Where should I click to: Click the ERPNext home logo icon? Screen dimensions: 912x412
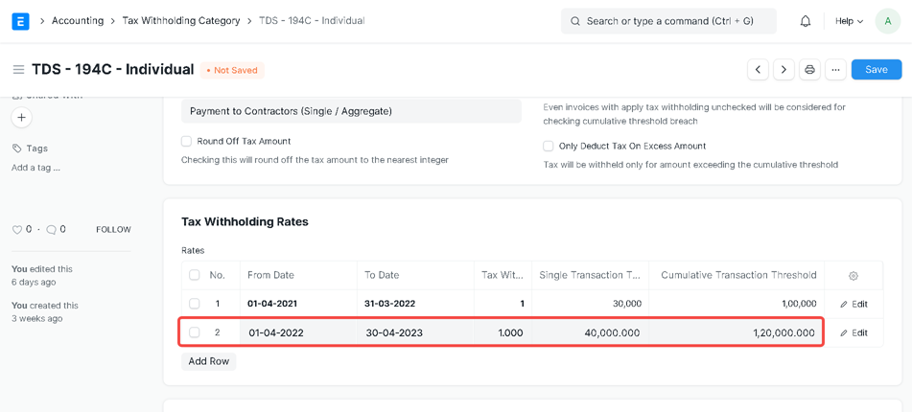[x=20, y=21]
